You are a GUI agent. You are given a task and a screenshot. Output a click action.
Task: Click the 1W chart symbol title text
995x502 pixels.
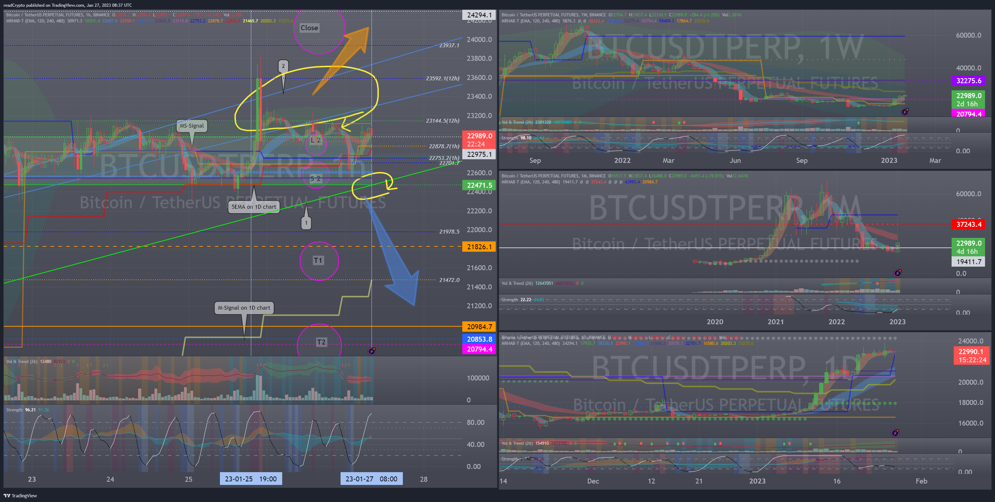pos(553,15)
